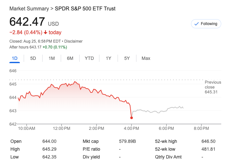
Task: Click the SPDR S&P 500 ETF Trust title
Action: click(85, 8)
